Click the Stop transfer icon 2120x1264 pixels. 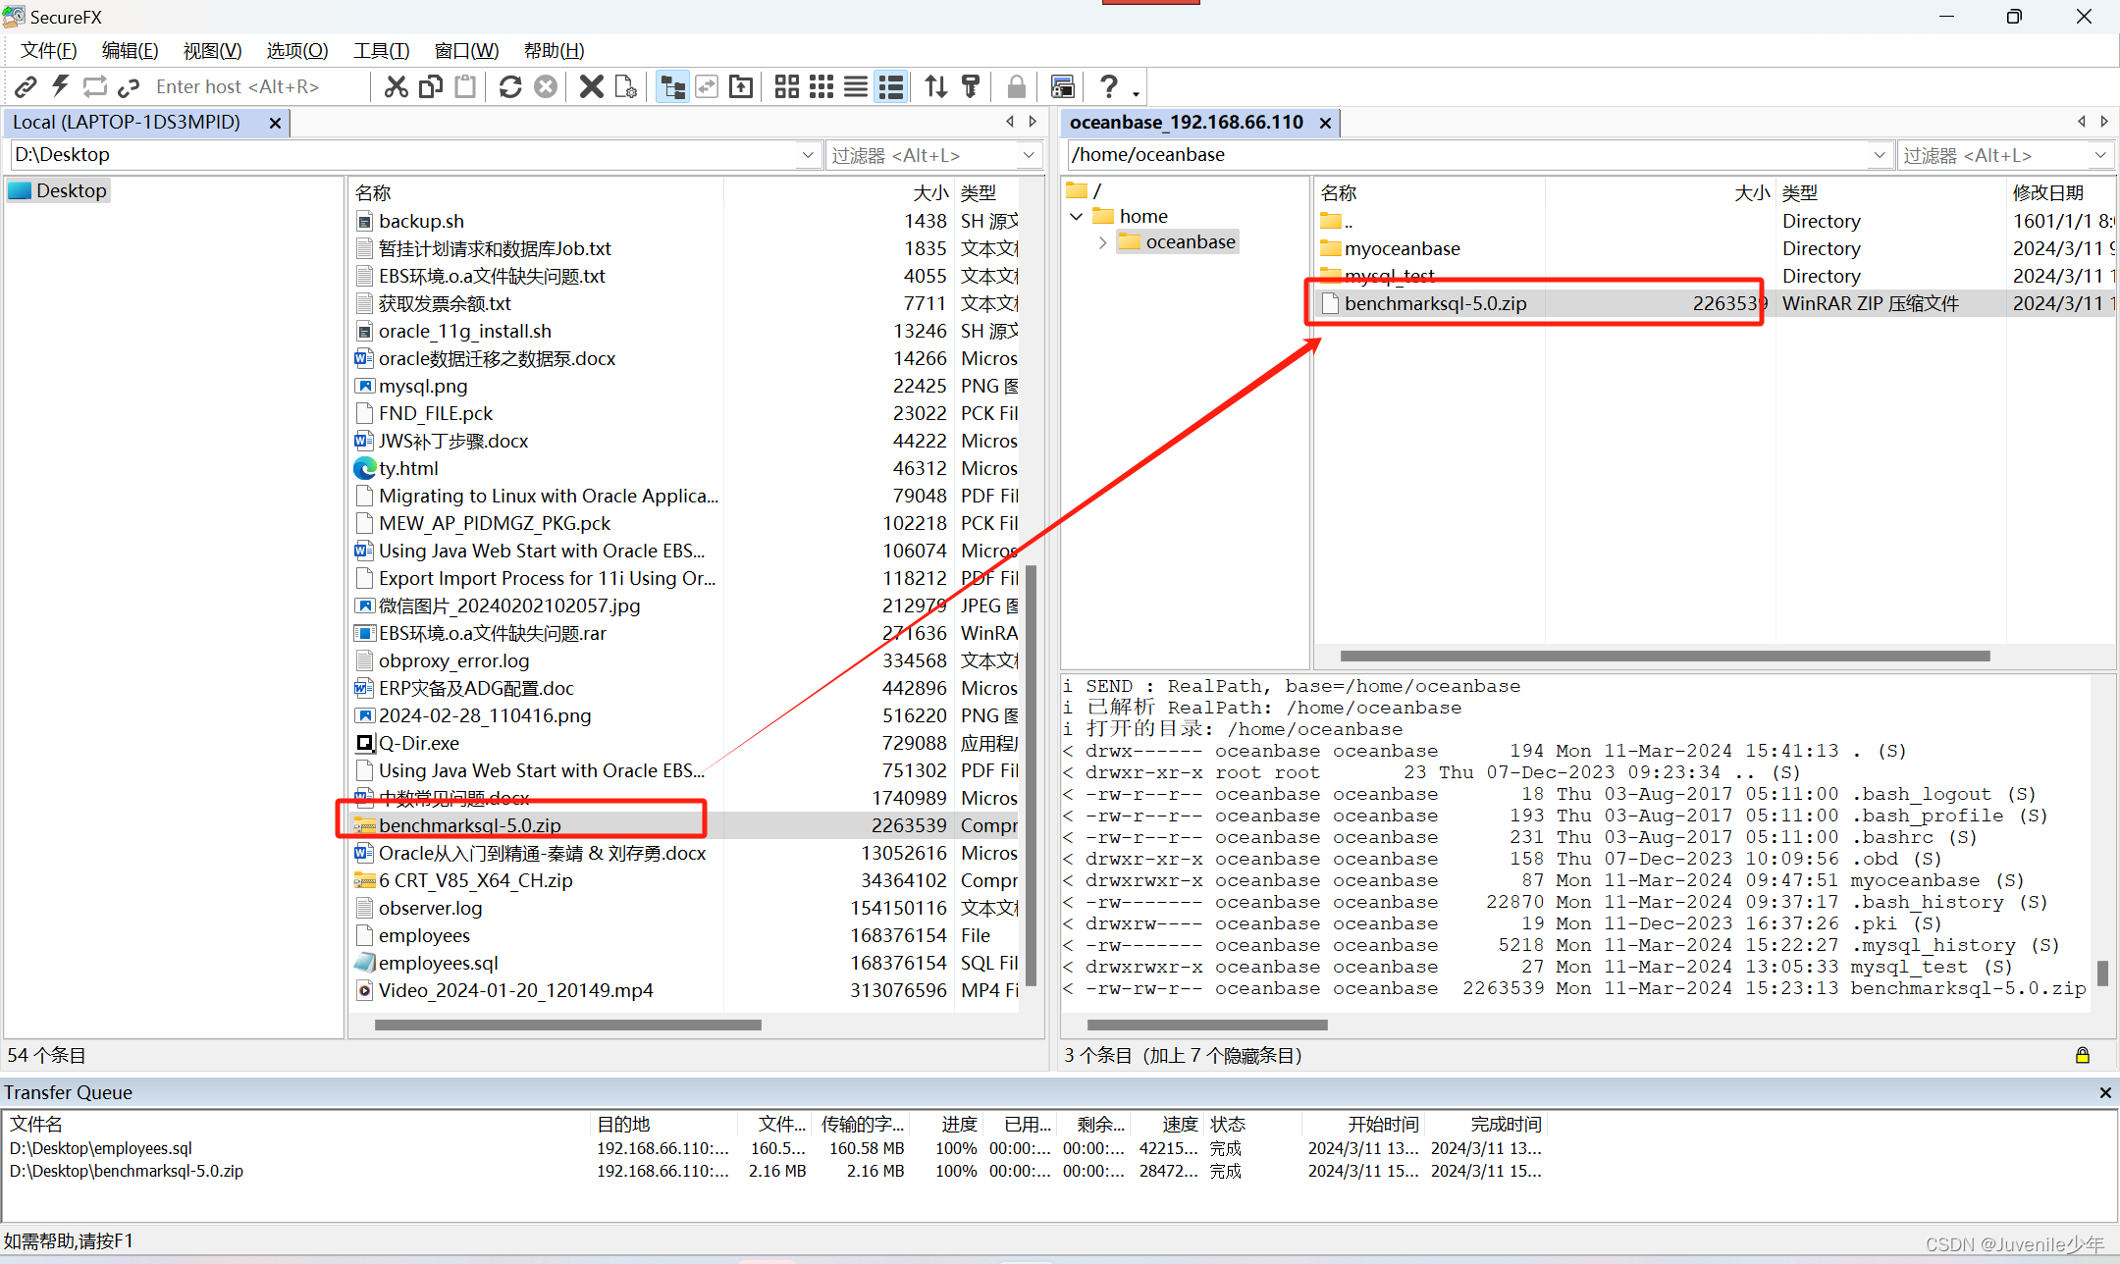pos(546,87)
